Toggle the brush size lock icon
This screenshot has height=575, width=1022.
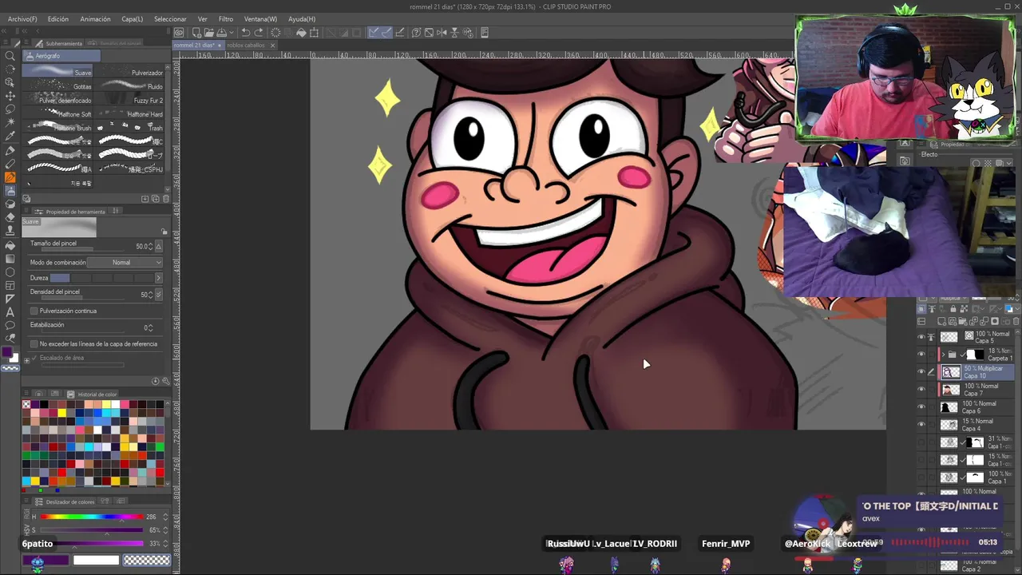[x=164, y=232]
